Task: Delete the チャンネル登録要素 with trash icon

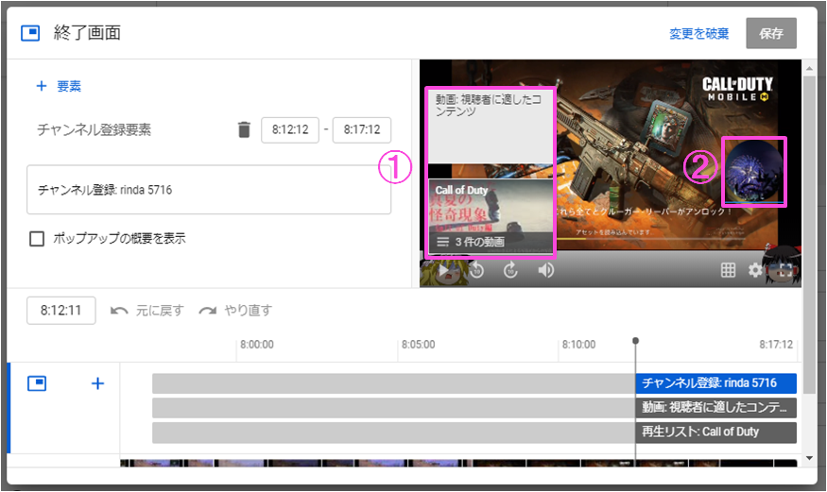Action: [x=244, y=129]
